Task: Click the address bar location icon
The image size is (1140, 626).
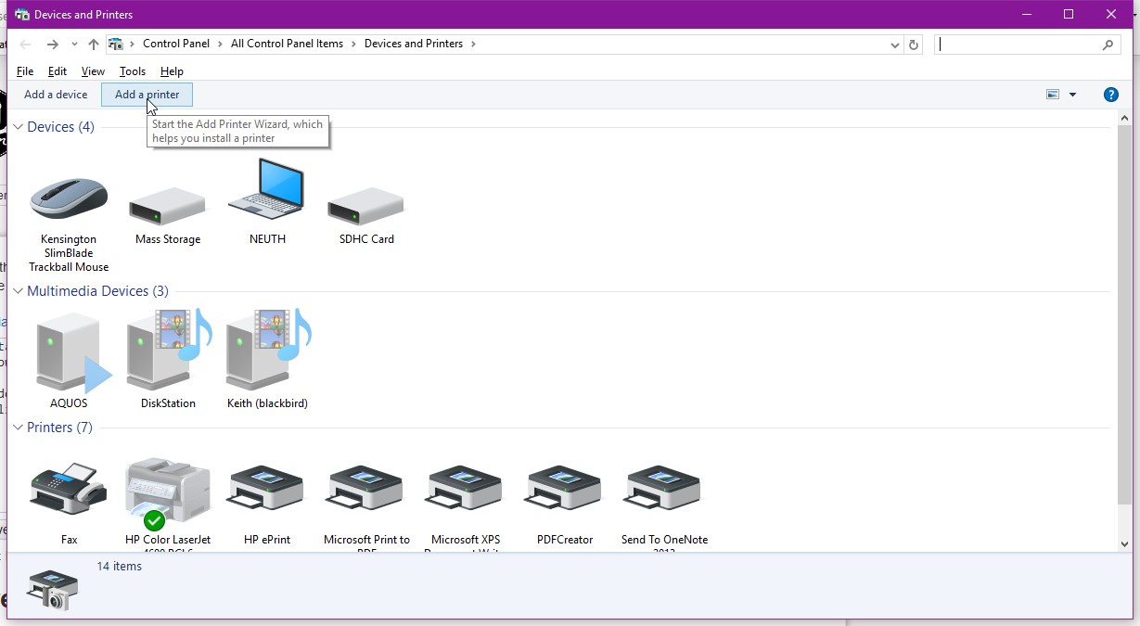Action: (x=116, y=44)
